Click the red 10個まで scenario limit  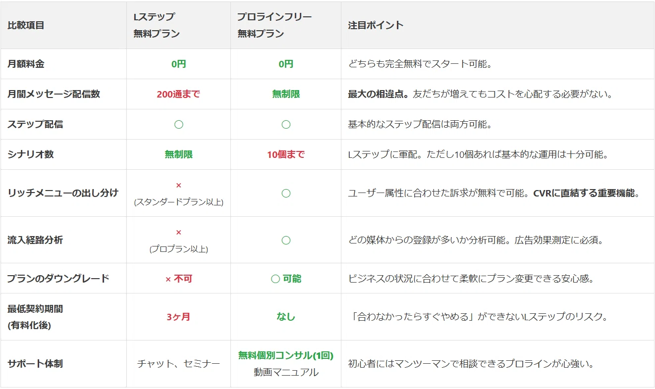click(286, 154)
